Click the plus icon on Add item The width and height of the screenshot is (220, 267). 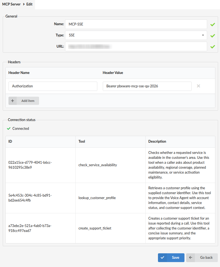(x=13, y=101)
